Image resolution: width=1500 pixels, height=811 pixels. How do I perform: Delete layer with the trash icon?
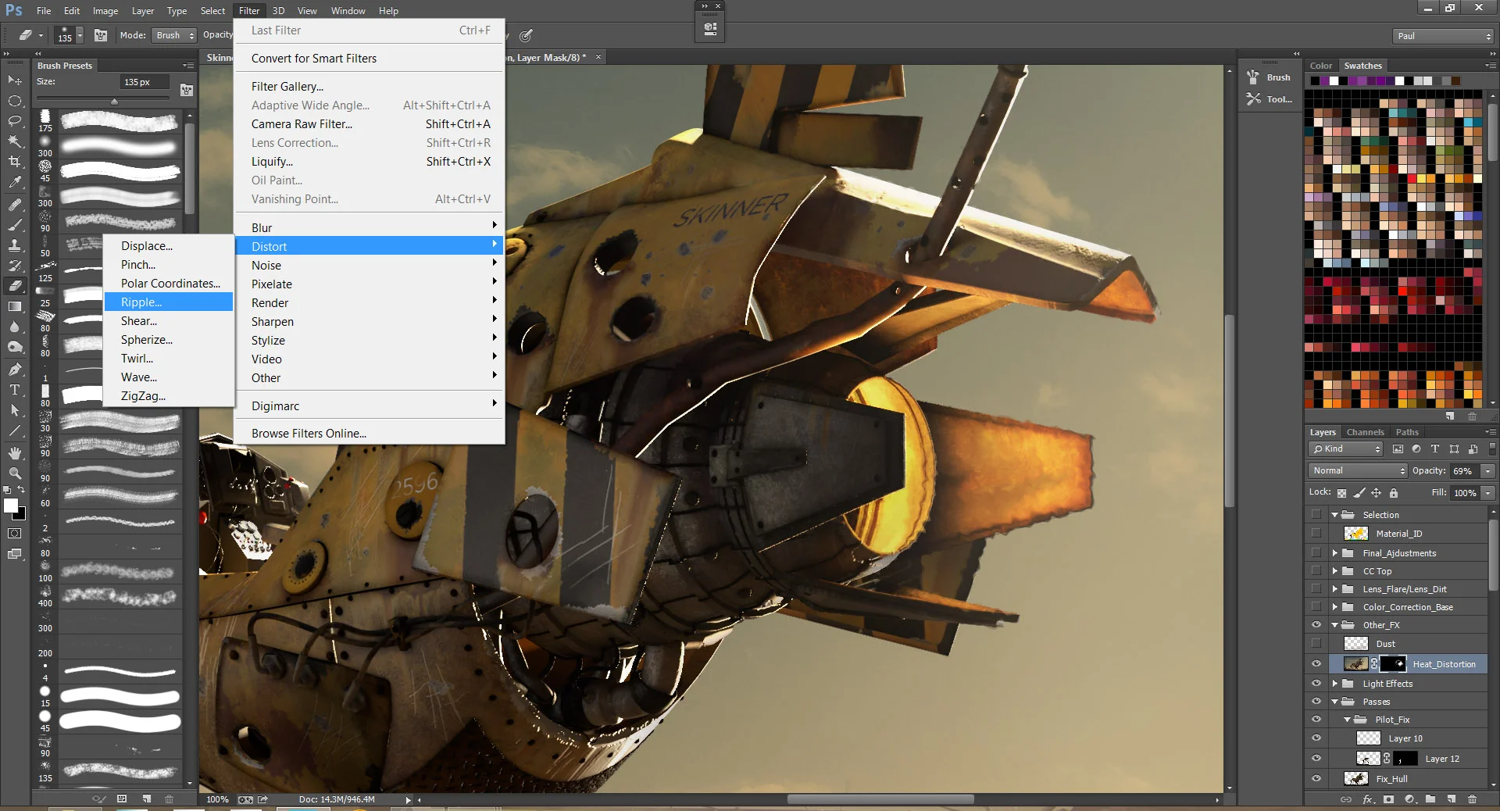click(x=1472, y=799)
